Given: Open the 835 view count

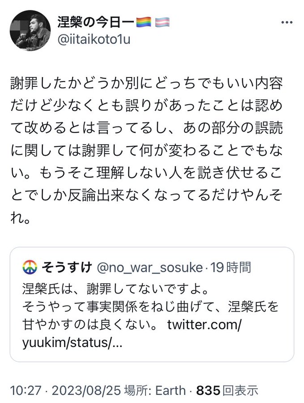Looking at the screenshot, I should (x=209, y=390).
